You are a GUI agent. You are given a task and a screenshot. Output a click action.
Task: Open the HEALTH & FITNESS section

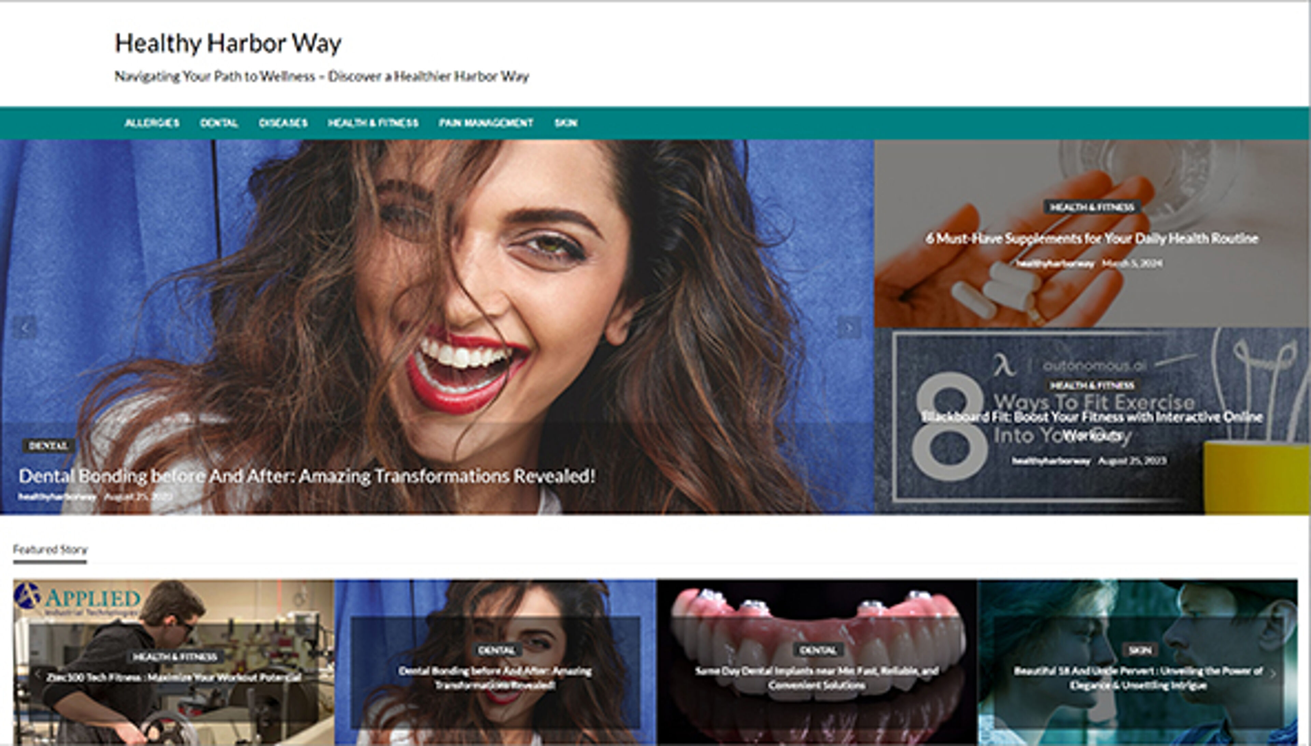pos(373,123)
